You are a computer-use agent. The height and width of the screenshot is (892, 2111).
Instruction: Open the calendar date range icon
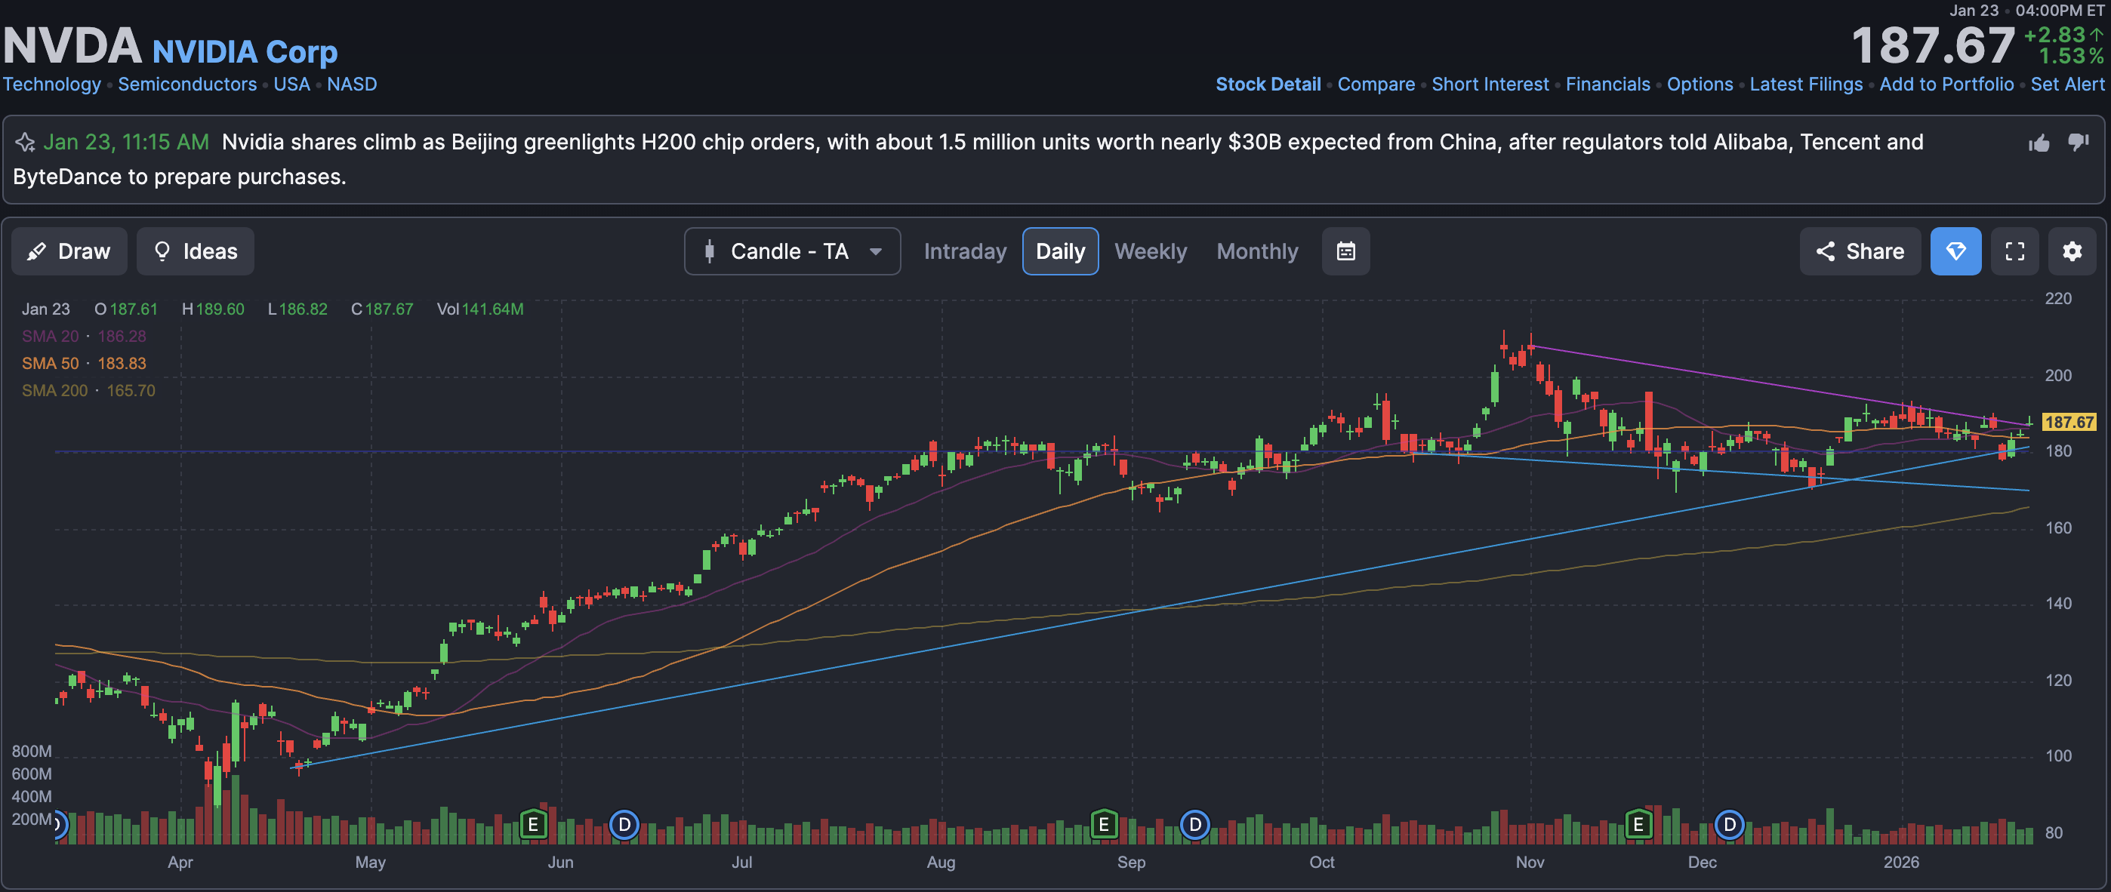pyautogui.click(x=1345, y=251)
